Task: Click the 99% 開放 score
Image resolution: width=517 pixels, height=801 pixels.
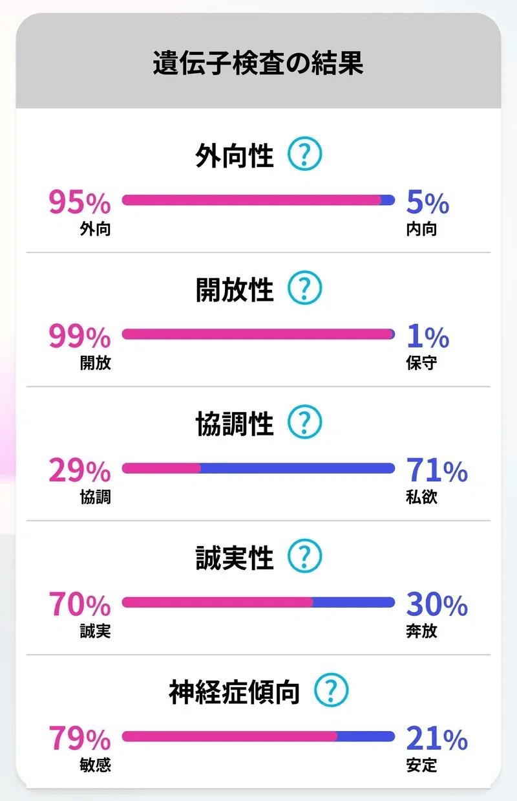Action: (80, 346)
